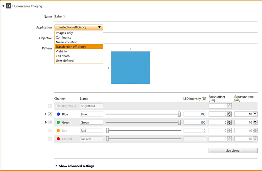The image size is (262, 171).
Task: Select Nuclei counting from the list
Action: (67, 42)
